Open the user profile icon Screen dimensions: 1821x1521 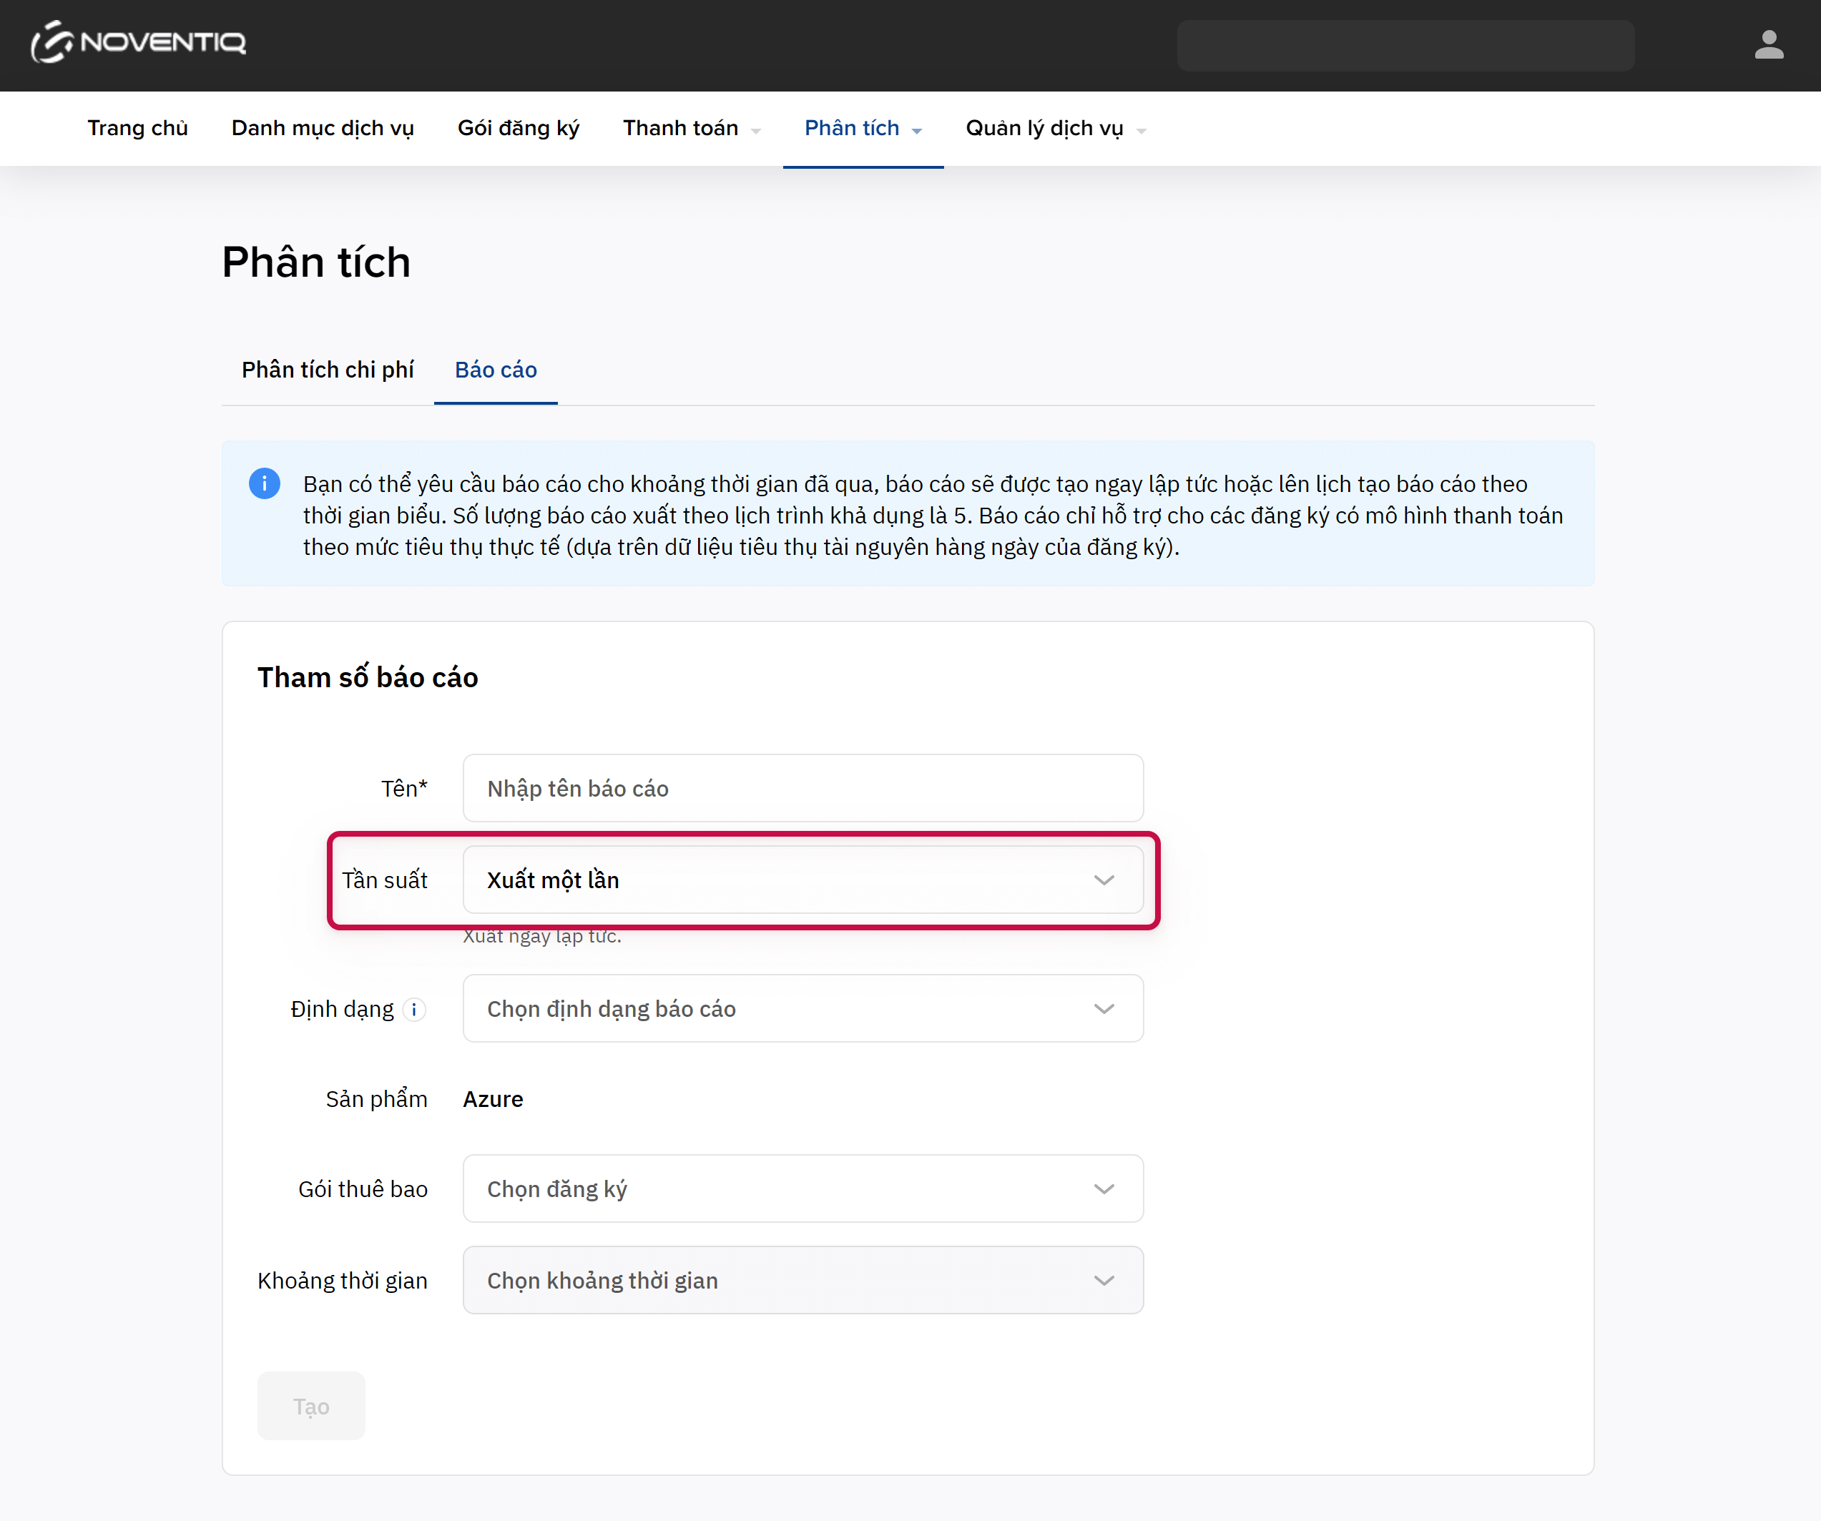tap(1768, 44)
